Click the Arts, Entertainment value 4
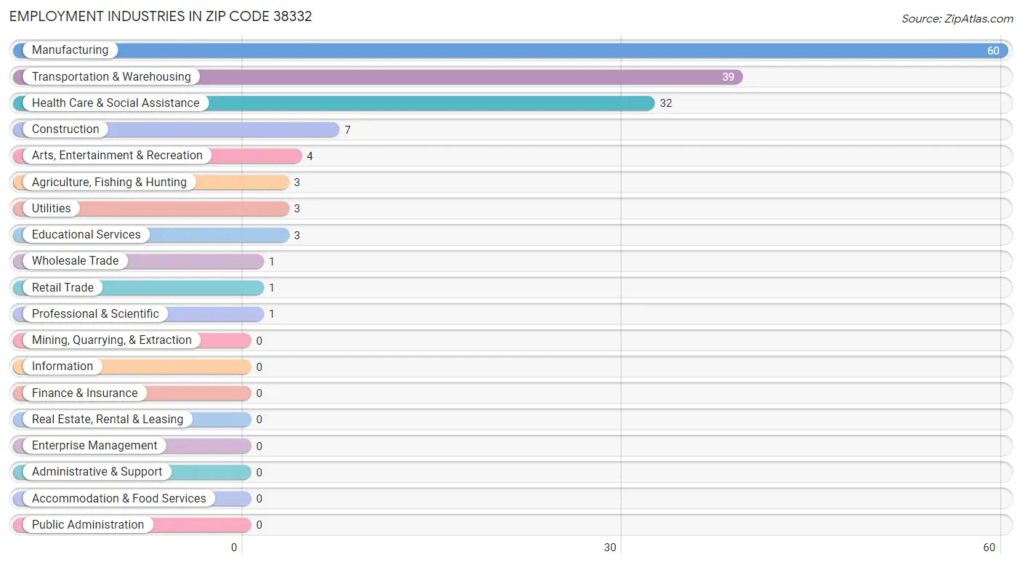This screenshot has height=565, width=1022. coord(310,156)
